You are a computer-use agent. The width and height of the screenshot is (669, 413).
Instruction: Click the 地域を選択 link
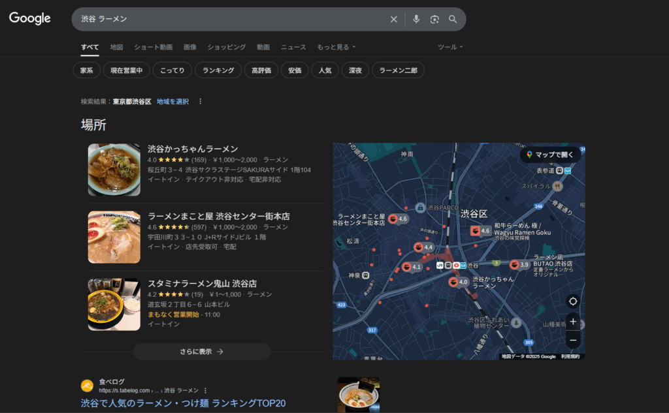(x=172, y=101)
